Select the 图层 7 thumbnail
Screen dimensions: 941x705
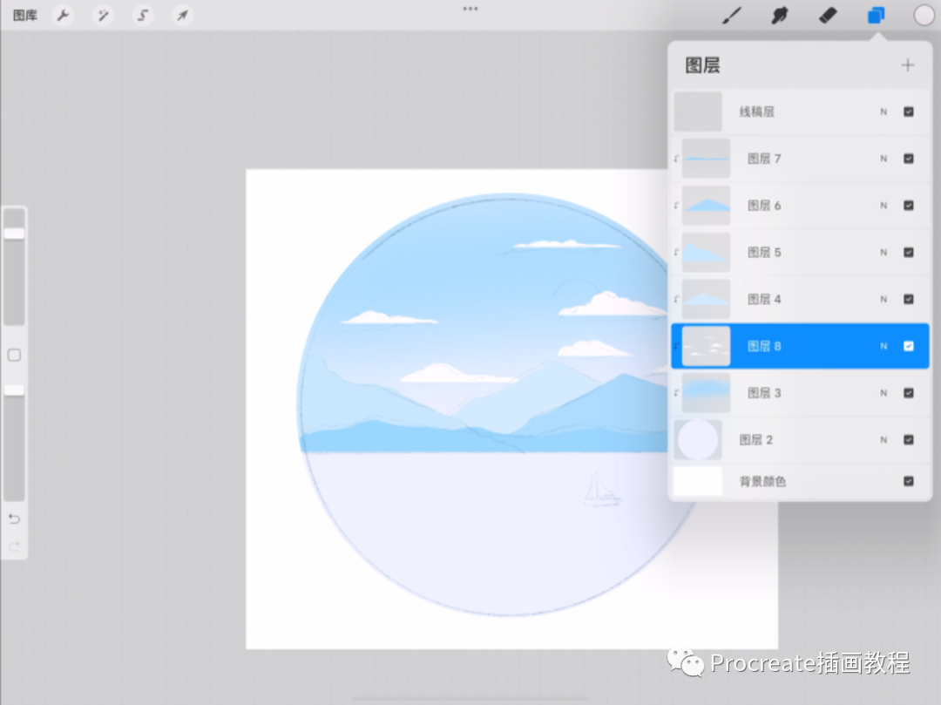tap(707, 159)
